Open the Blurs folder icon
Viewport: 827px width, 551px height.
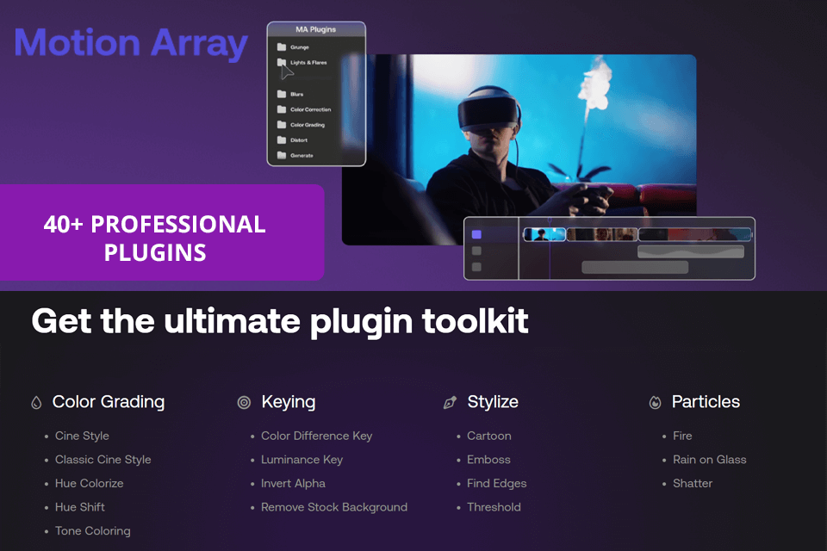click(x=282, y=94)
